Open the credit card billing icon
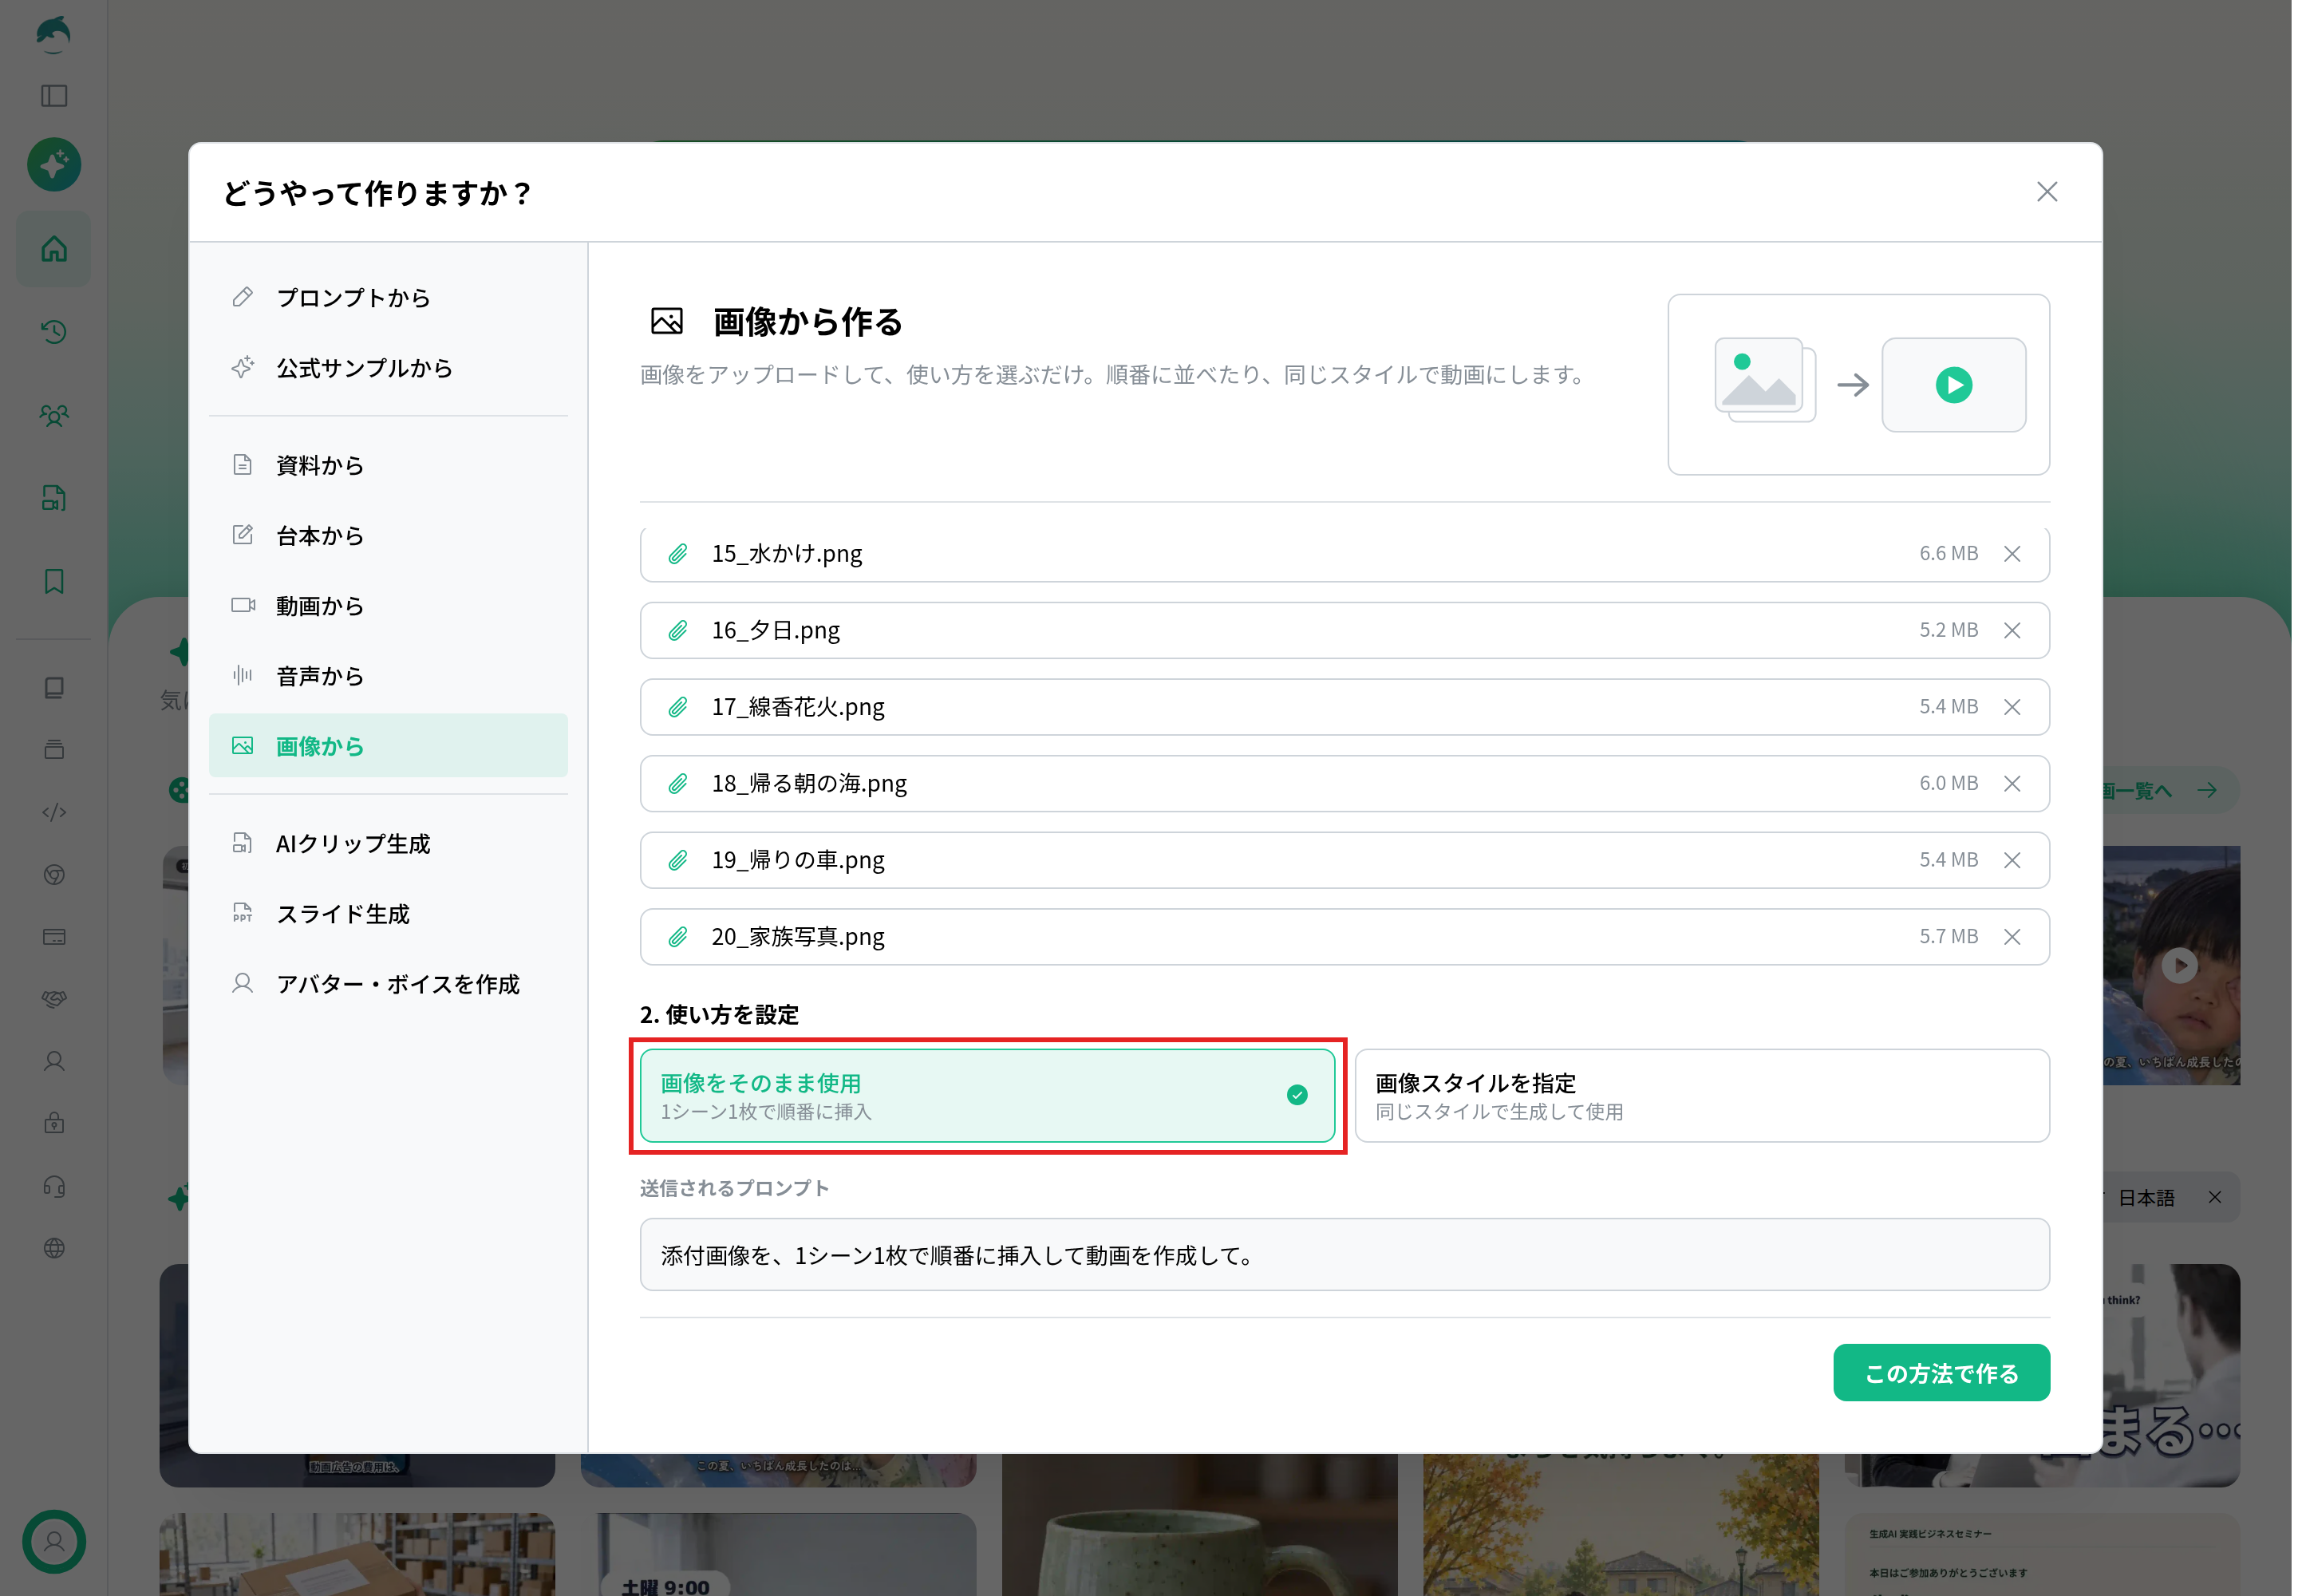Screen dimensions: 2298x1596 point(54,937)
